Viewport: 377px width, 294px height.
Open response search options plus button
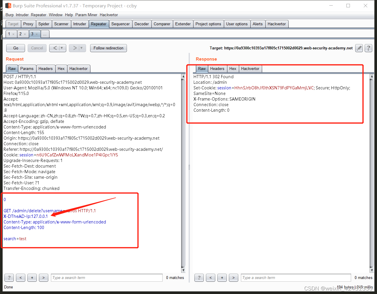point(222,278)
